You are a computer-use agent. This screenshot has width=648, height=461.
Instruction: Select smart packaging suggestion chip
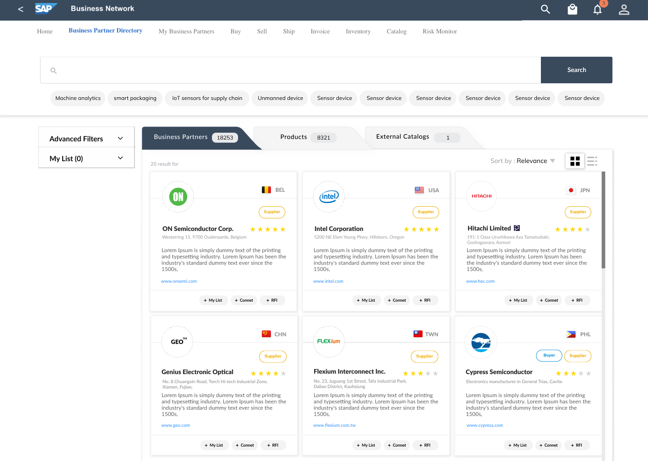pos(135,98)
